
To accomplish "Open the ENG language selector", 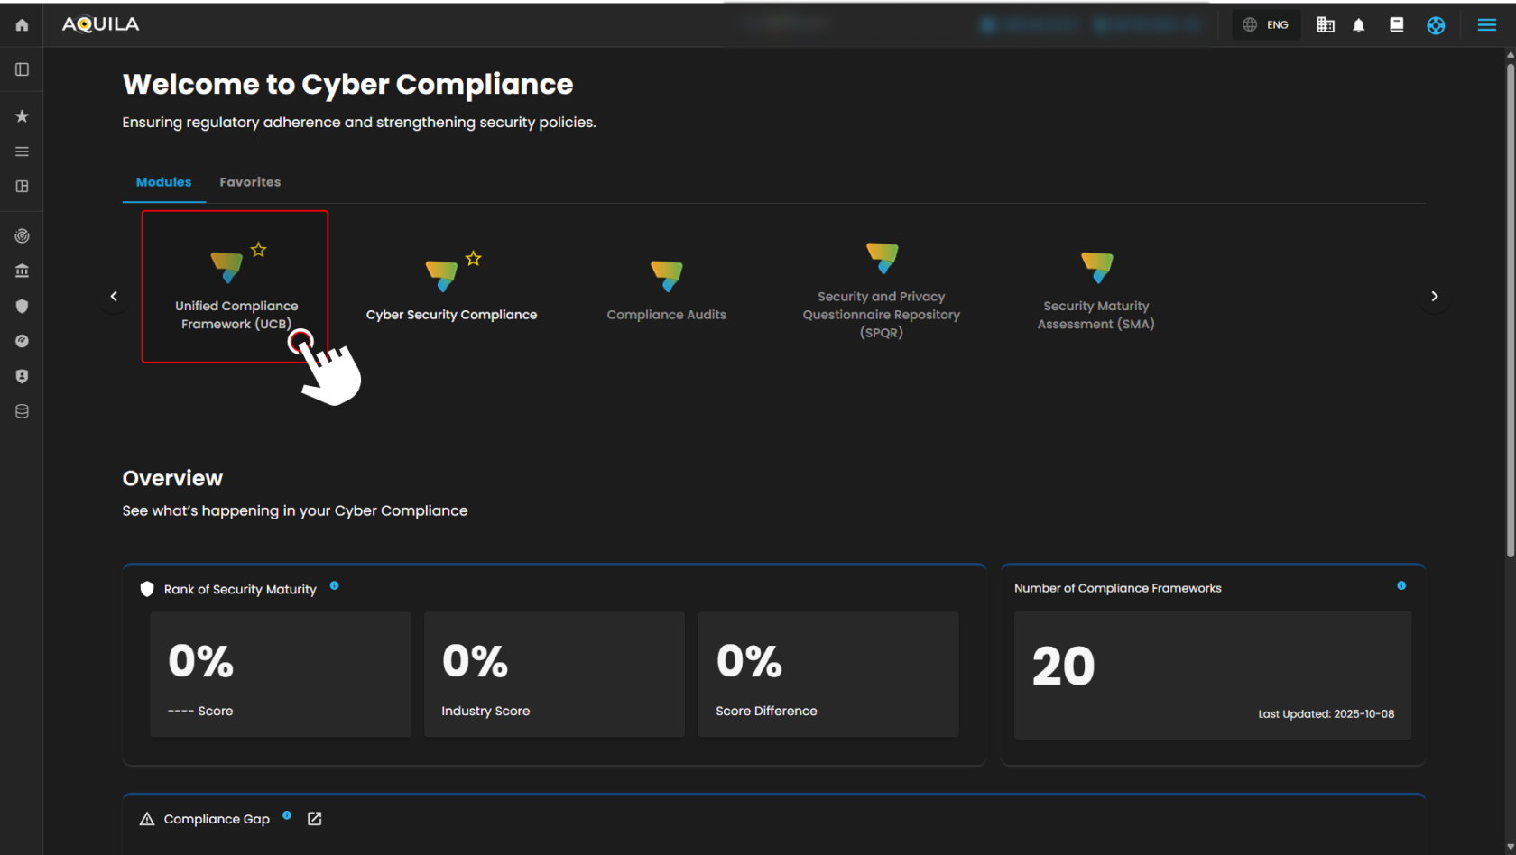I will click(x=1266, y=25).
